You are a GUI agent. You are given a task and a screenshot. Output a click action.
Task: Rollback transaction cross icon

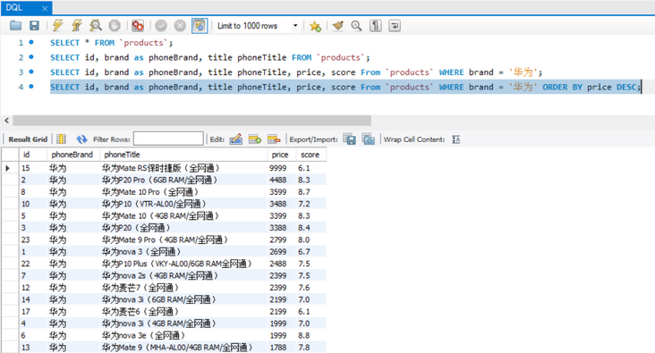(180, 26)
